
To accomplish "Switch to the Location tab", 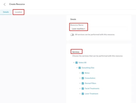I will tap(19, 12).
